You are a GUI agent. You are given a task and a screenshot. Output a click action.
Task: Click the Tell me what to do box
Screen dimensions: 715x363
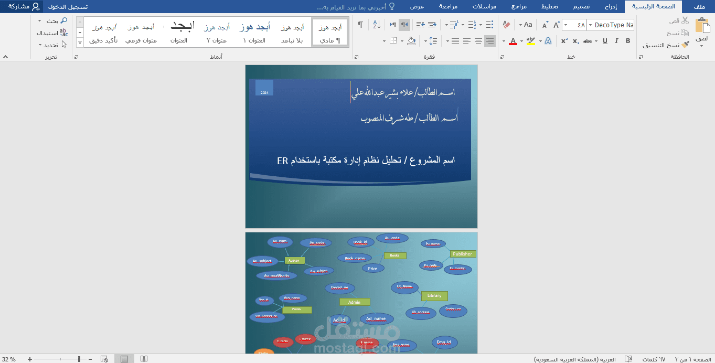357,7
